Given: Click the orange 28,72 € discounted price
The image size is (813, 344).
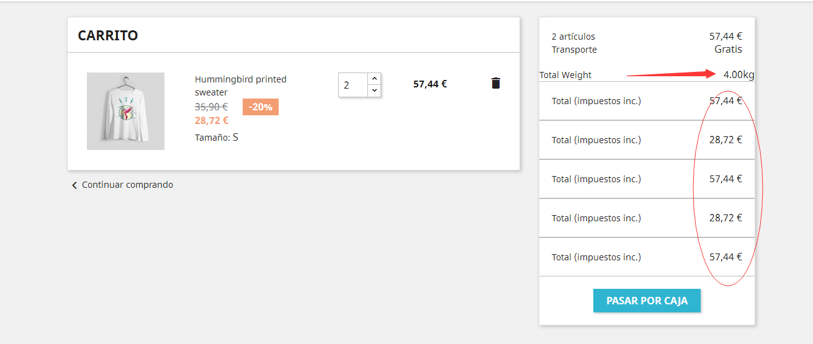Looking at the screenshot, I should pyautogui.click(x=212, y=120).
